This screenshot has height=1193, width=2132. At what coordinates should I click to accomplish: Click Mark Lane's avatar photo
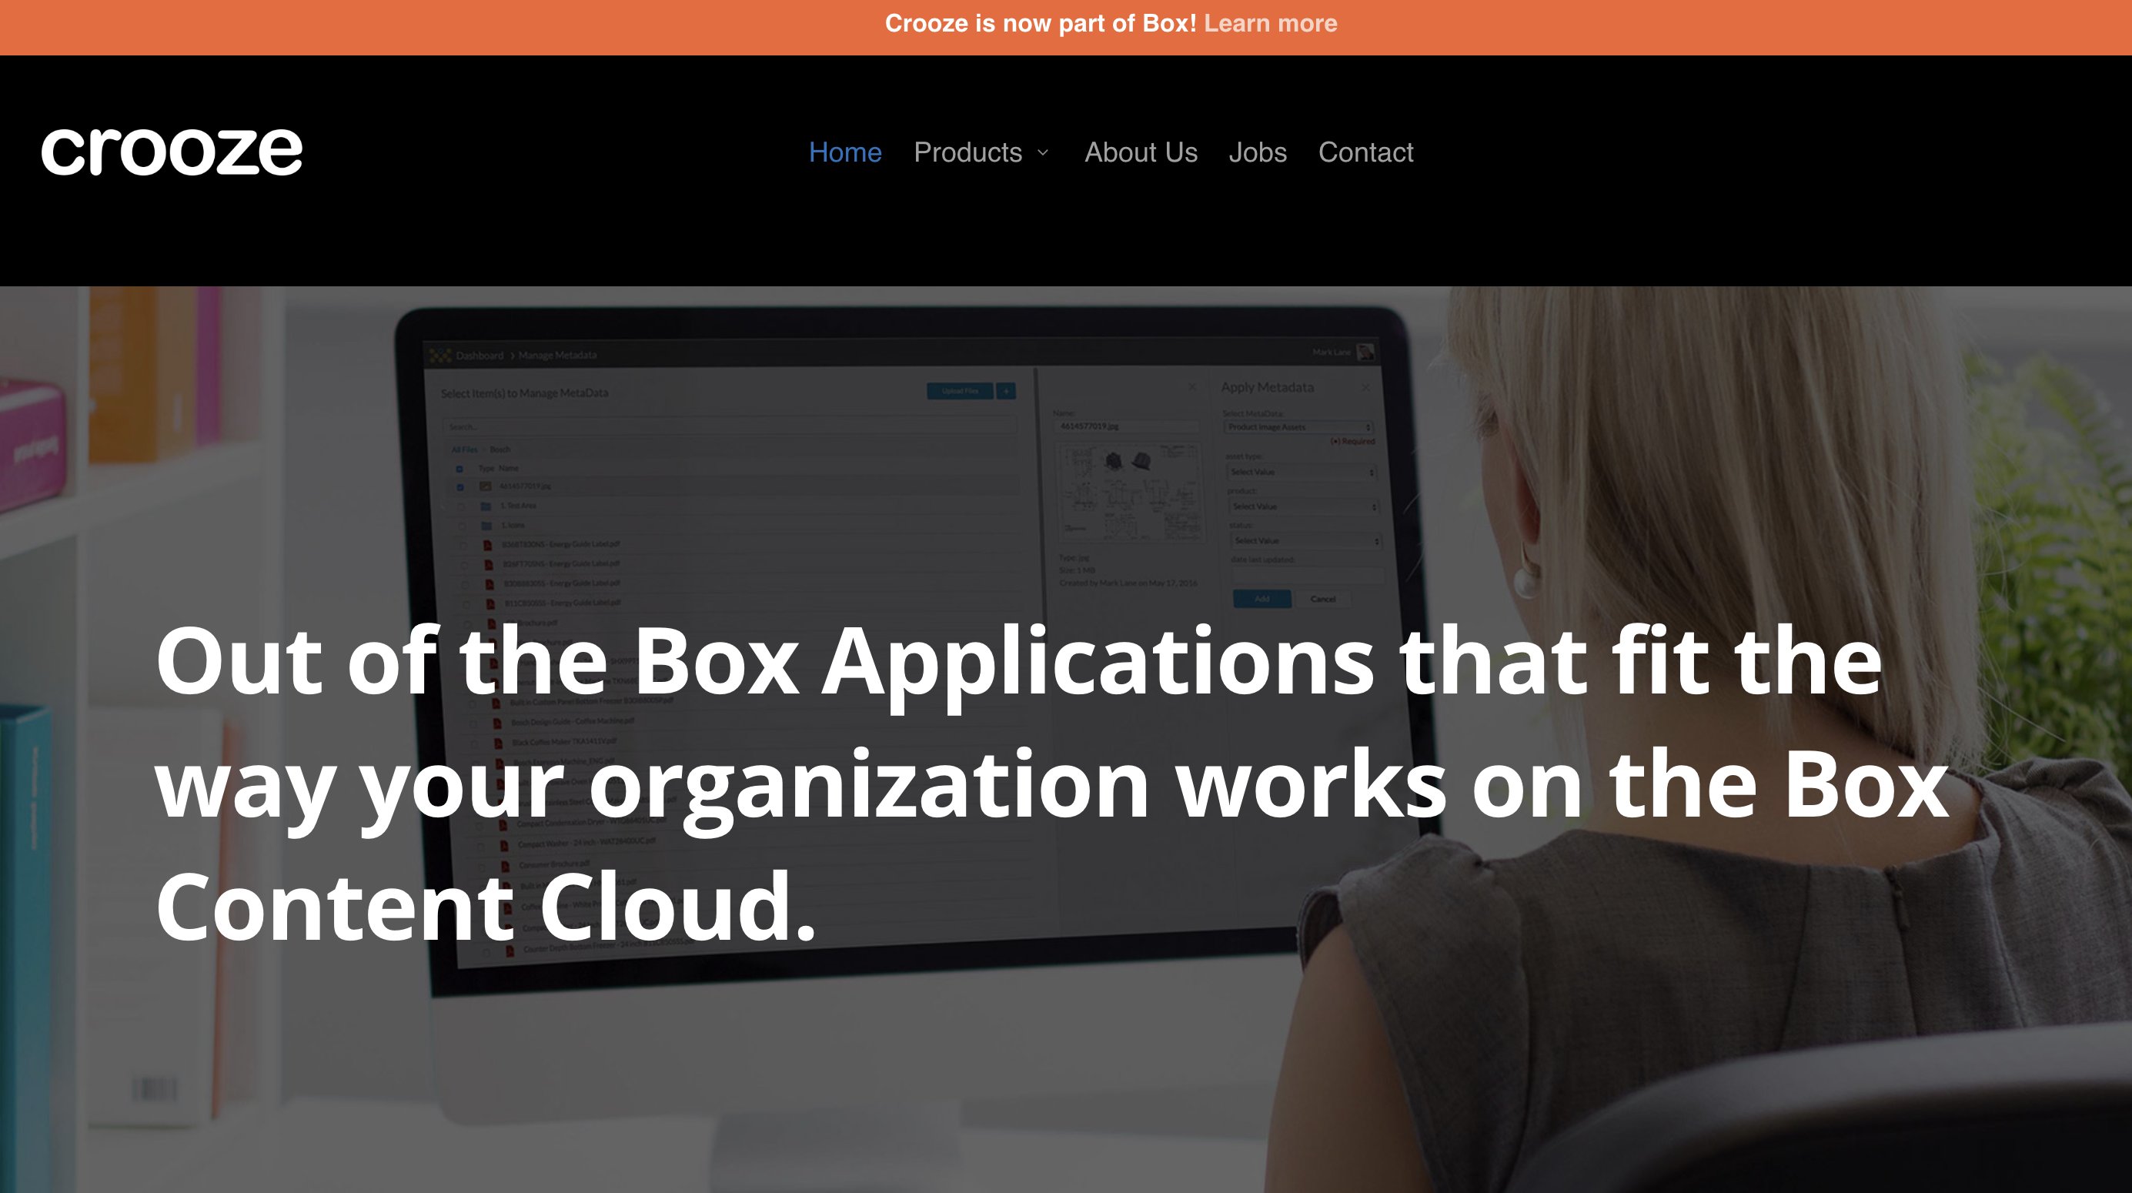(x=1365, y=353)
